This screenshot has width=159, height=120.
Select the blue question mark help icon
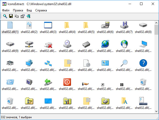tap(143, 63)
